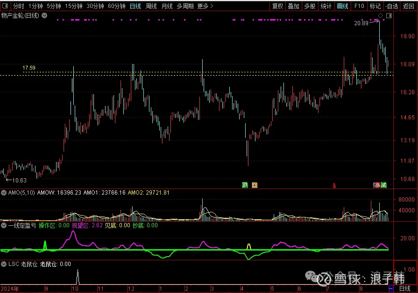The image size is (418, 293).
Task: Click the green 跌 event marker
Action: pos(245,185)
